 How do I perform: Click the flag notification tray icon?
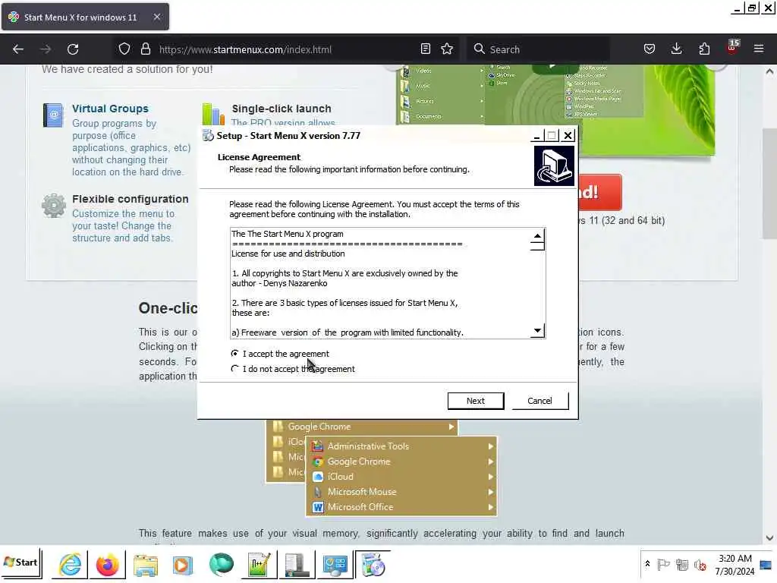point(663,565)
